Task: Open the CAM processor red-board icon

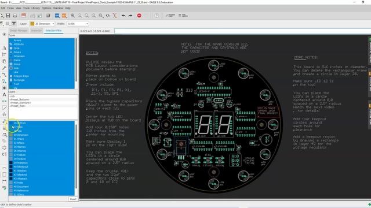Action: click(24, 16)
